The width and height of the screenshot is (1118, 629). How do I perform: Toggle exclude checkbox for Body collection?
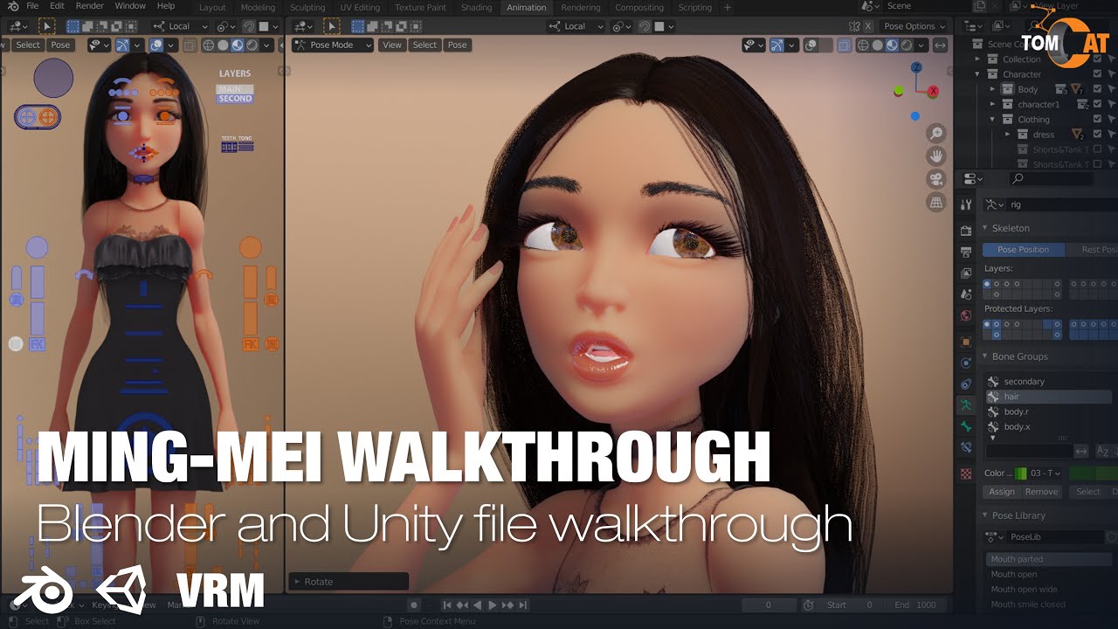(1097, 89)
